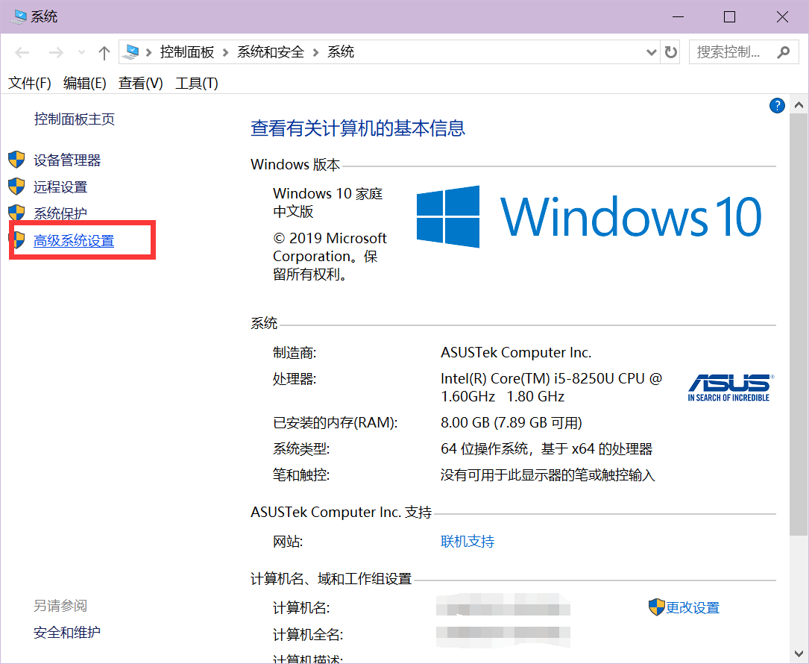This screenshot has width=809, height=664.
Task: Click the 系统 breadcrumb
Action: point(341,52)
